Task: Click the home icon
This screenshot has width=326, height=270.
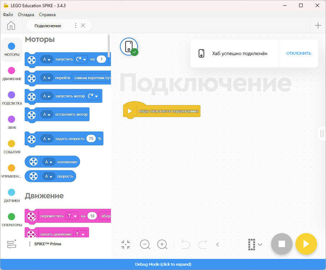Action: tap(11, 25)
